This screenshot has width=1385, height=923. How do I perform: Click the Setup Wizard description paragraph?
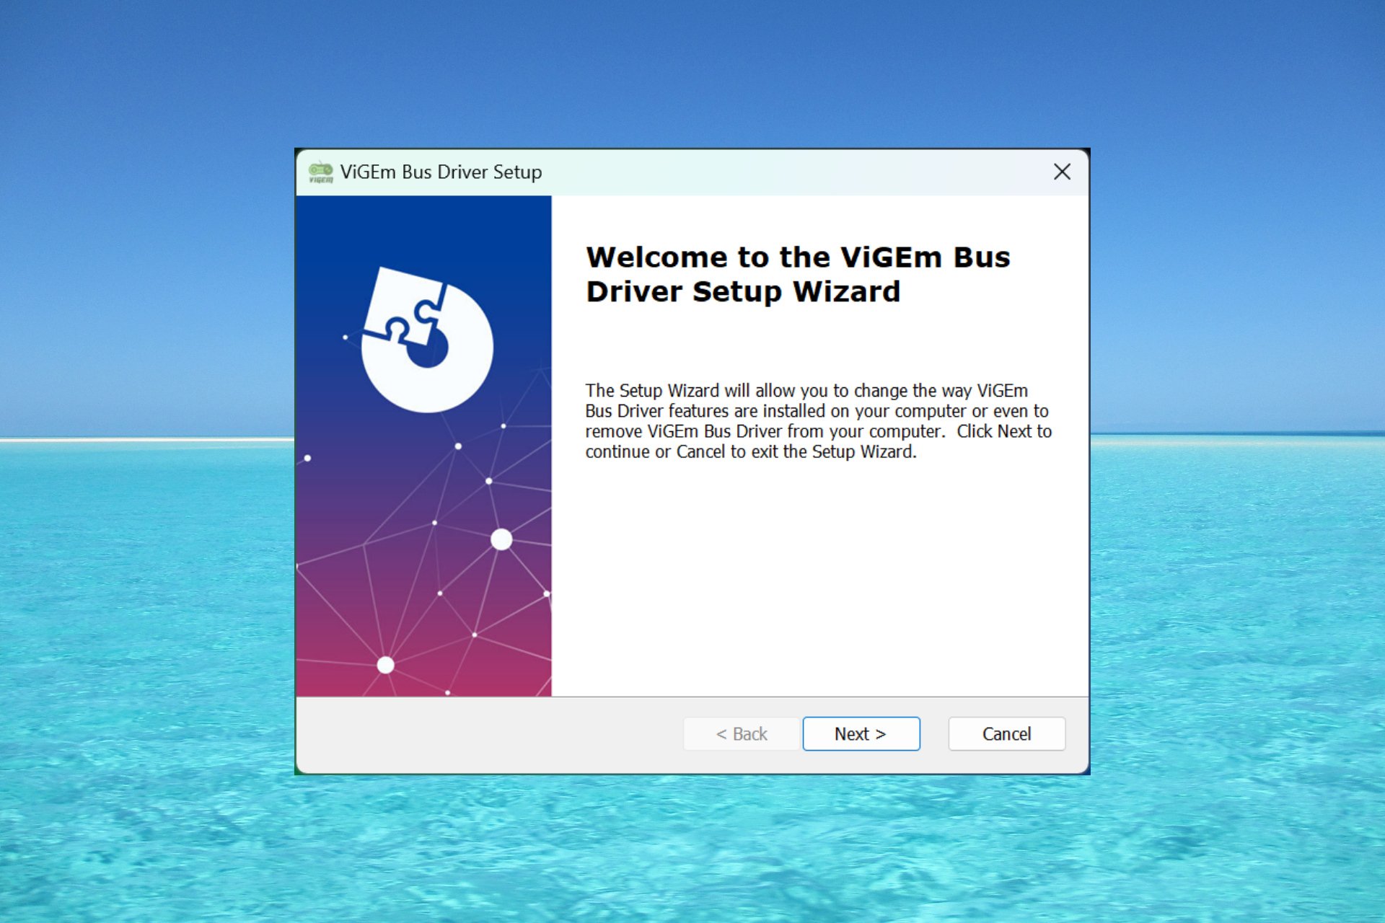[818, 421]
